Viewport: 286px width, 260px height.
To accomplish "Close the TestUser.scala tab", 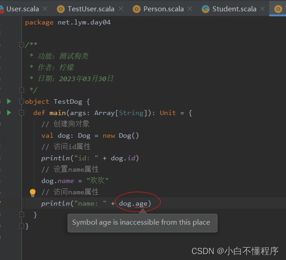I will pyautogui.click(x=121, y=9).
